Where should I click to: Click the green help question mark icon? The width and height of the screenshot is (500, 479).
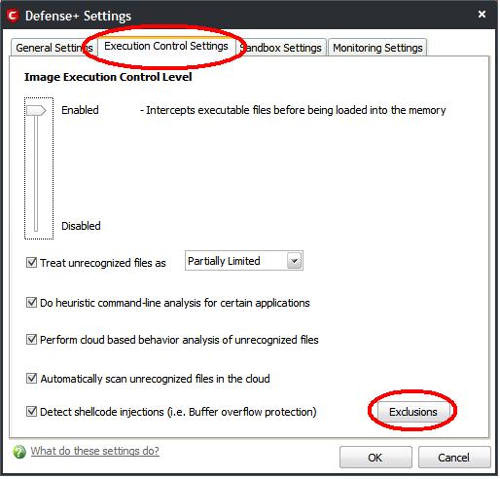click(x=19, y=452)
